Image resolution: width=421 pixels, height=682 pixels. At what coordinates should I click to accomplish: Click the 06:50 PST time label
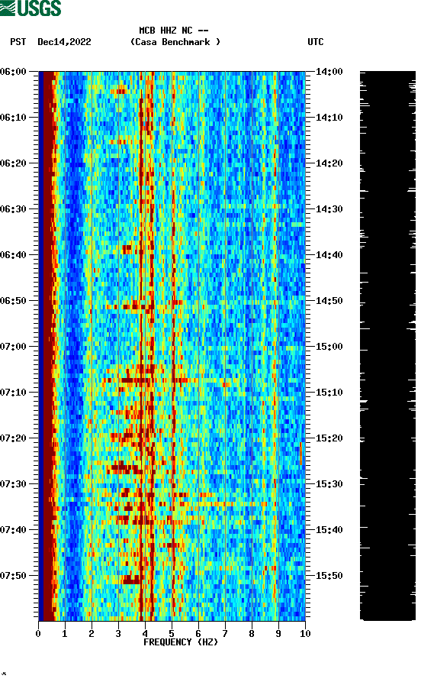pyautogui.click(x=14, y=301)
